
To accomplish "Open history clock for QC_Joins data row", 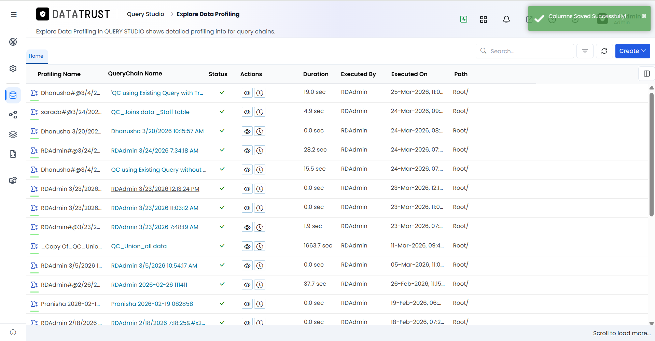I will pos(260,112).
